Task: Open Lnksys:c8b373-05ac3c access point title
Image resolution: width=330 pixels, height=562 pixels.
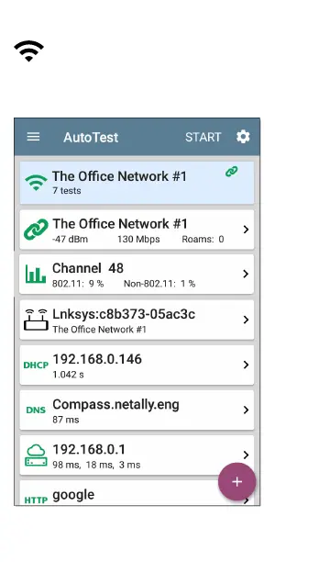Action: point(124,314)
